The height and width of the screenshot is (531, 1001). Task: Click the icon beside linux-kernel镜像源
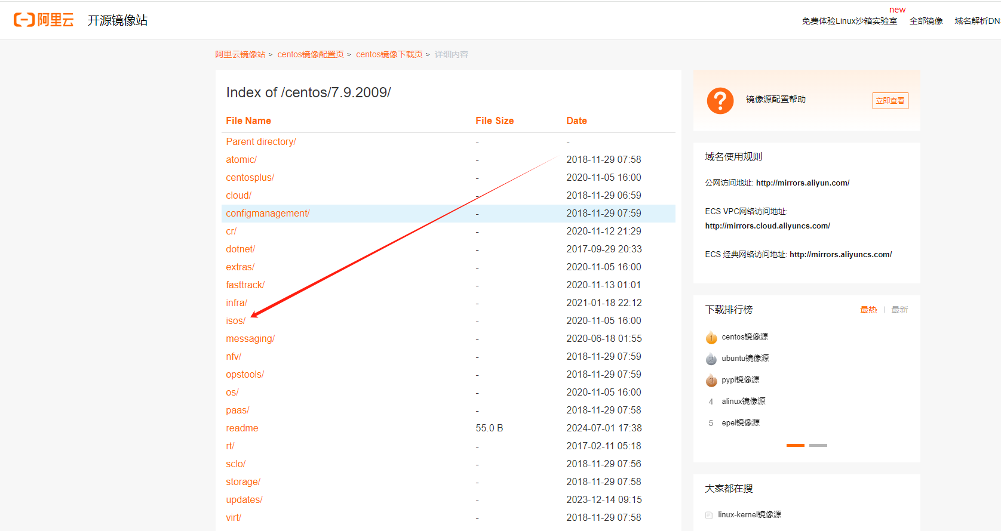point(709,515)
